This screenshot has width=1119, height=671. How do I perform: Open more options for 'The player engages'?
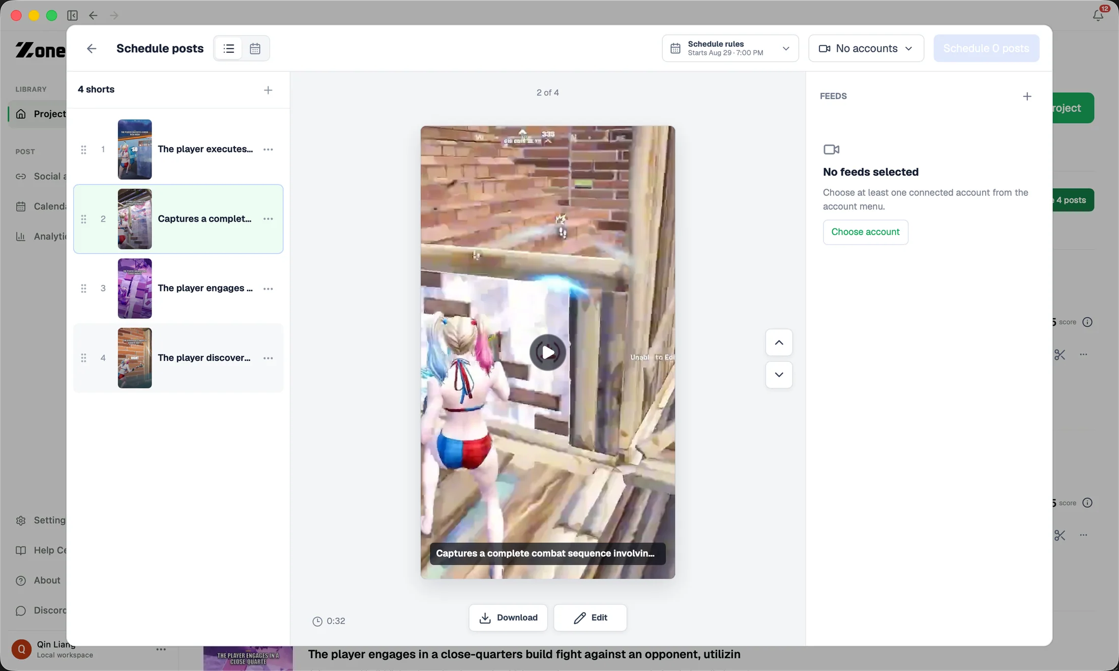tap(268, 289)
